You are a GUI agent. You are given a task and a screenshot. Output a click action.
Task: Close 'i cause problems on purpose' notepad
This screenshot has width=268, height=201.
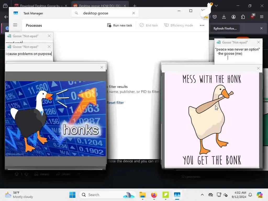coord(49,47)
